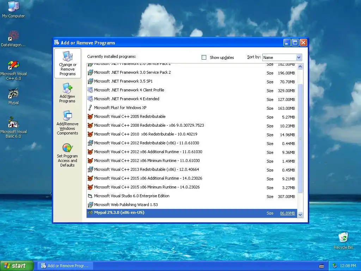361x271 pixels.
Task: Click icon of .NET Framework 3.5 SP1
Action: pos(90,82)
